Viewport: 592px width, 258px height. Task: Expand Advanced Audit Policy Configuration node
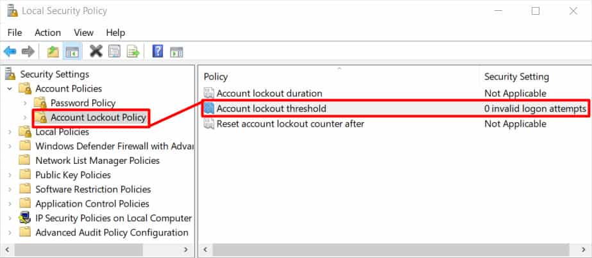pos(10,232)
